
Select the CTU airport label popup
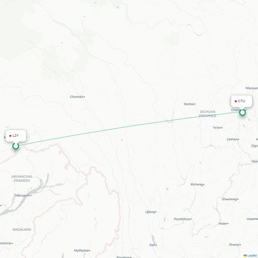(x=241, y=101)
